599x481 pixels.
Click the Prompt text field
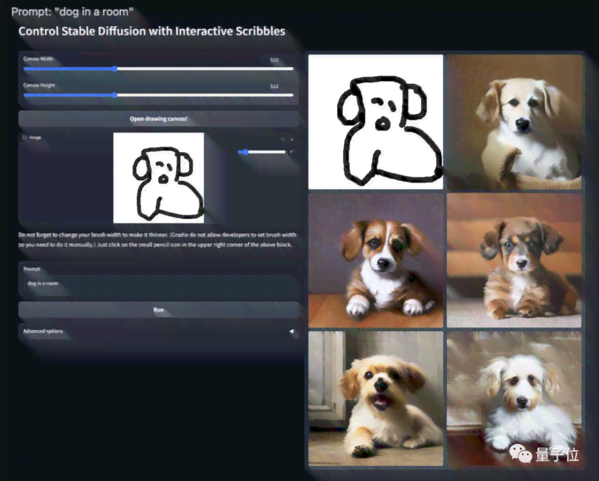(x=159, y=283)
